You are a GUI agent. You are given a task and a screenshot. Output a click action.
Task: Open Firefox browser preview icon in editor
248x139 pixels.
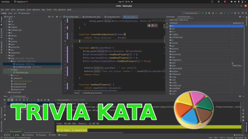[152, 25]
